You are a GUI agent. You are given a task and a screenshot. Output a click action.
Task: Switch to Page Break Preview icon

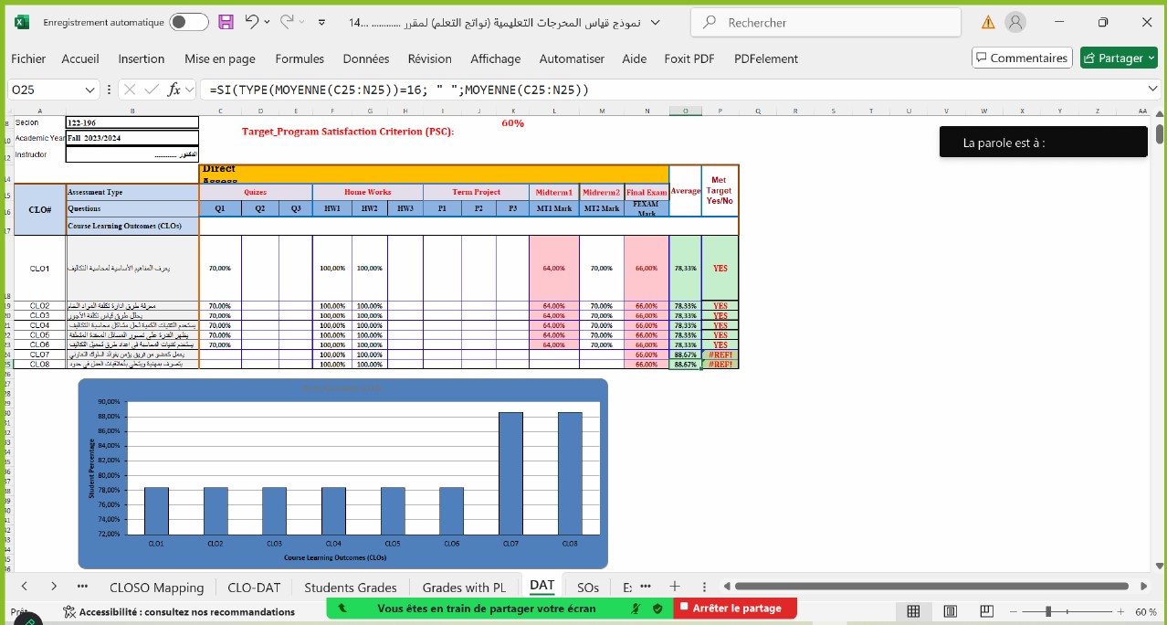tap(987, 611)
